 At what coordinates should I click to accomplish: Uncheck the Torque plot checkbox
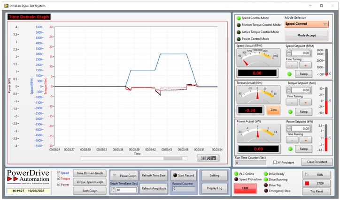pyautogui.click(x=58, y=178)
